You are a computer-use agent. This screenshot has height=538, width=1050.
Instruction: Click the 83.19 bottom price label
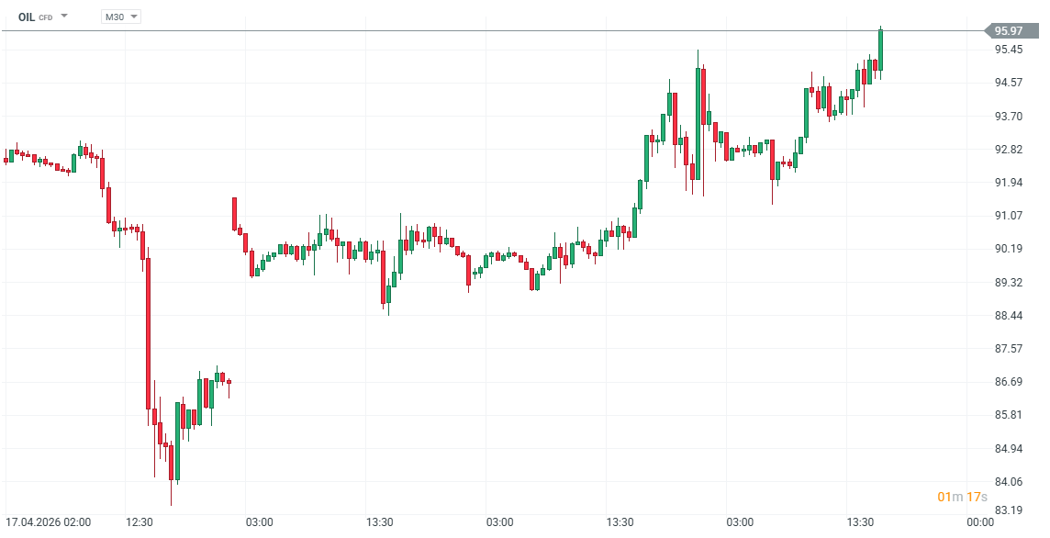(1009, 510)
